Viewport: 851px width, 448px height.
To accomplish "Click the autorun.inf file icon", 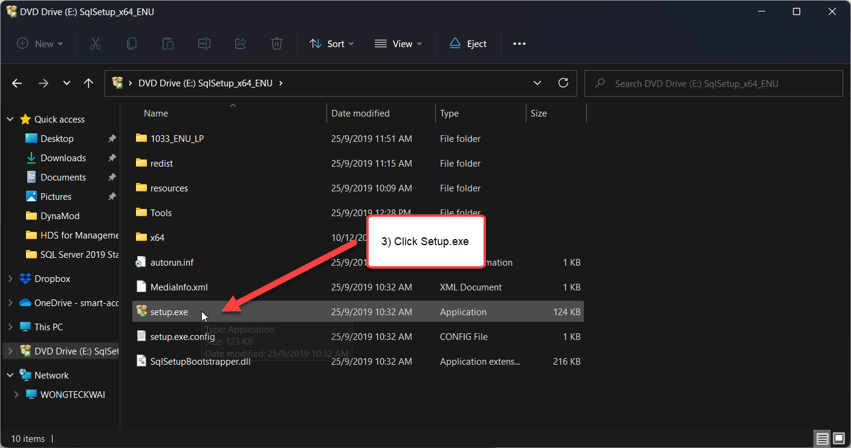I will point(141,262).
